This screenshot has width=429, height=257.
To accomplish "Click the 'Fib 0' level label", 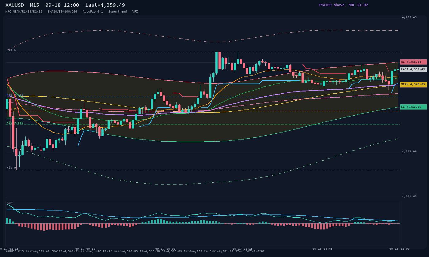I will point(11,168).
